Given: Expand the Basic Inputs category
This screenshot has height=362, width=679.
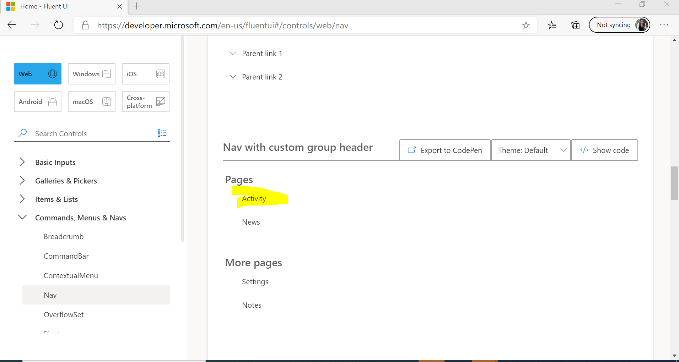Looking at the screenshot, I should (x=22, y=162).
